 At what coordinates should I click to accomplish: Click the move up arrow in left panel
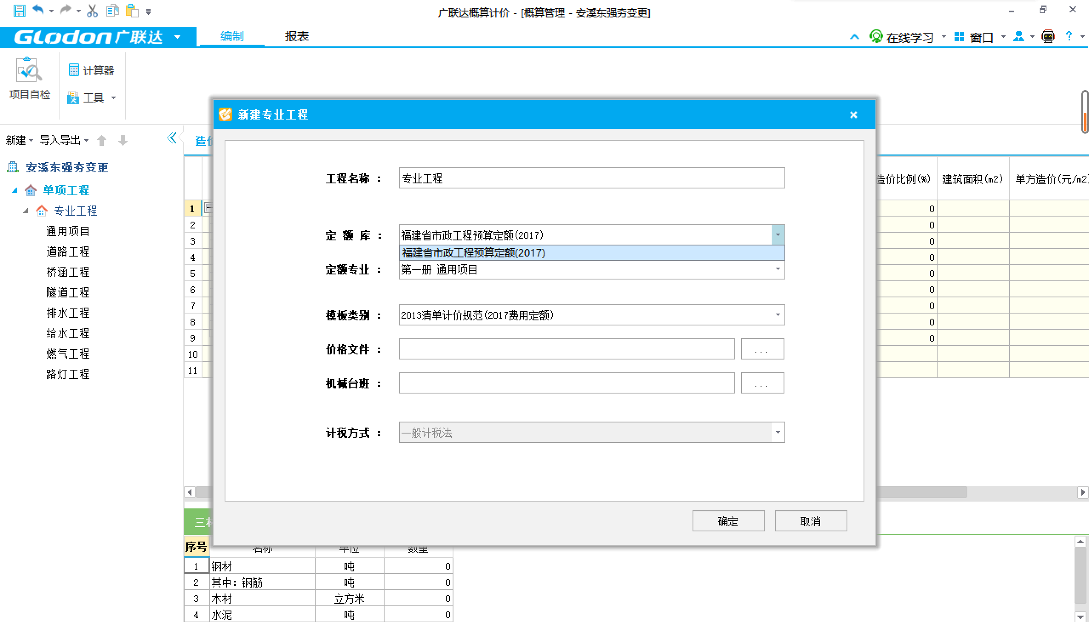pyautogui.click(x=102, y=140)
